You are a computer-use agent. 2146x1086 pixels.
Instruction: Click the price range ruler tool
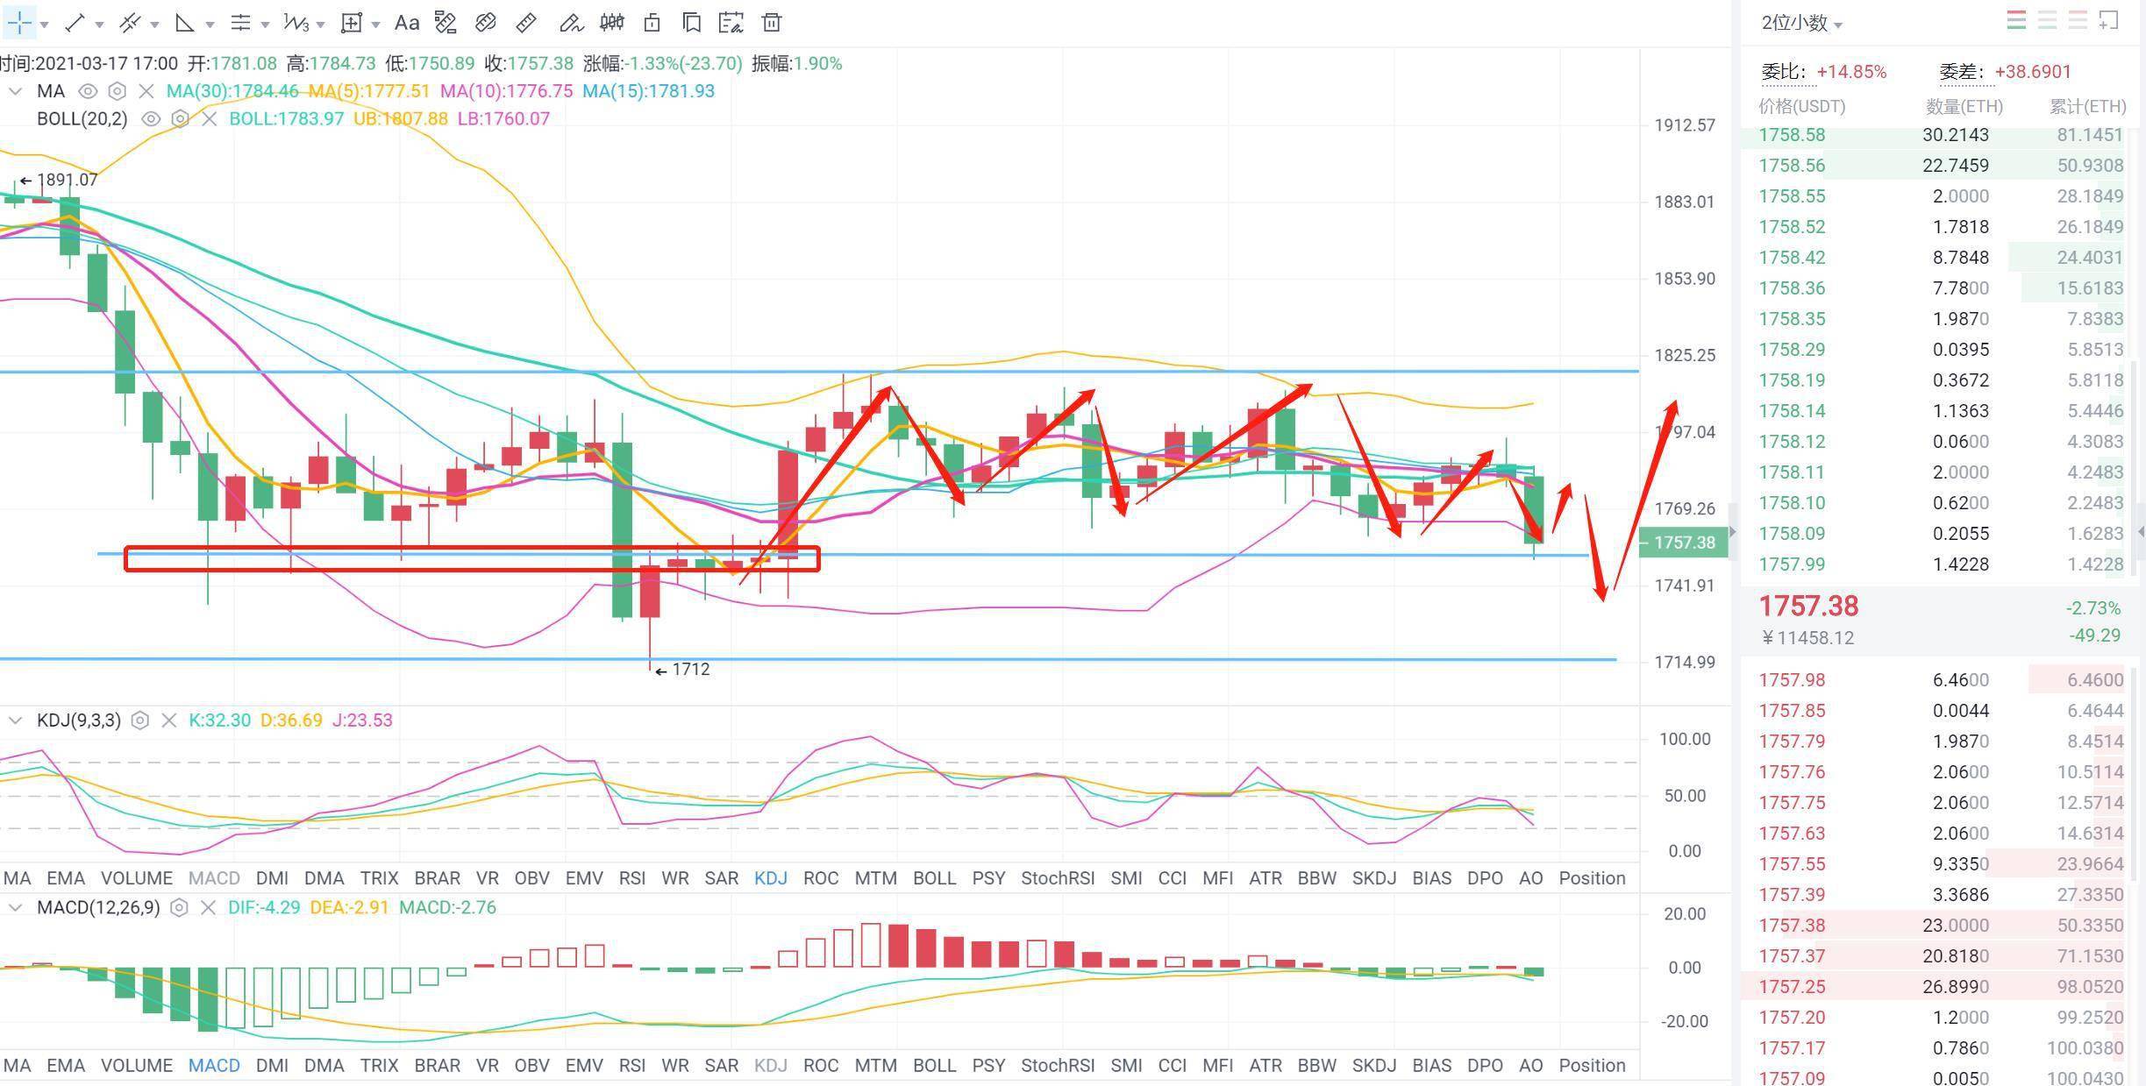(446, 23)
